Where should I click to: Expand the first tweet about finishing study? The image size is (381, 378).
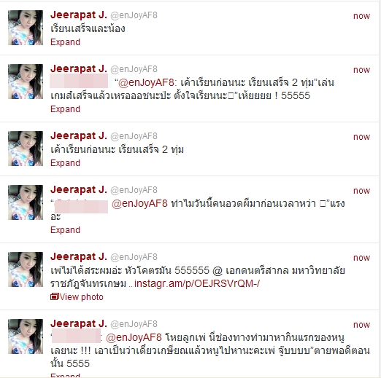pos(65,42)
